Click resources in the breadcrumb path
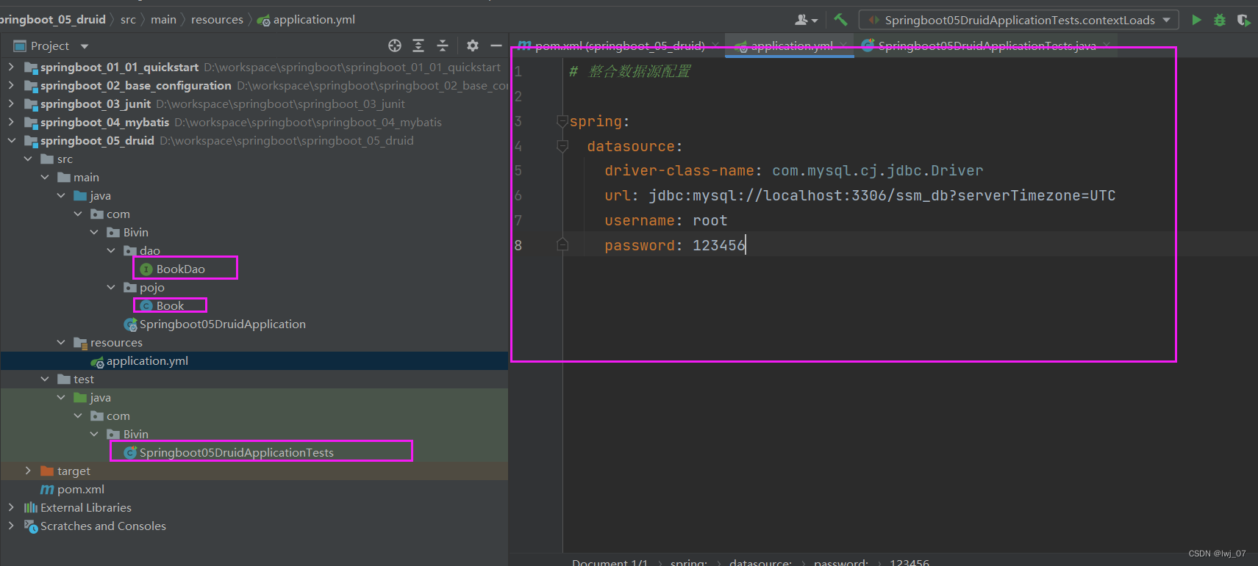The image size is (1258, 566). [x=217, y=20]
